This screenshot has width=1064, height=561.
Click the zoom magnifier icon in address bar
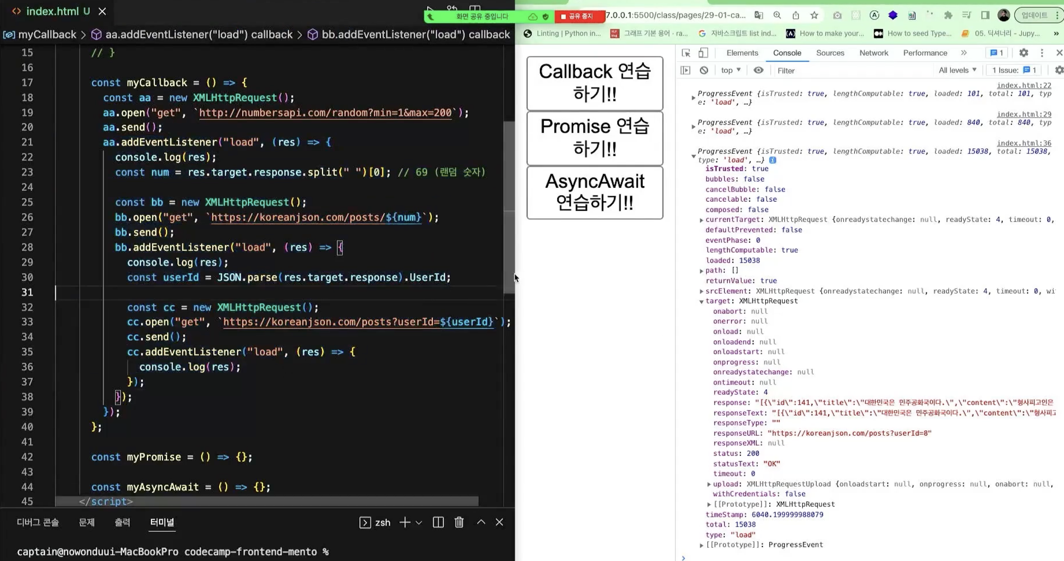coord(777,15)
